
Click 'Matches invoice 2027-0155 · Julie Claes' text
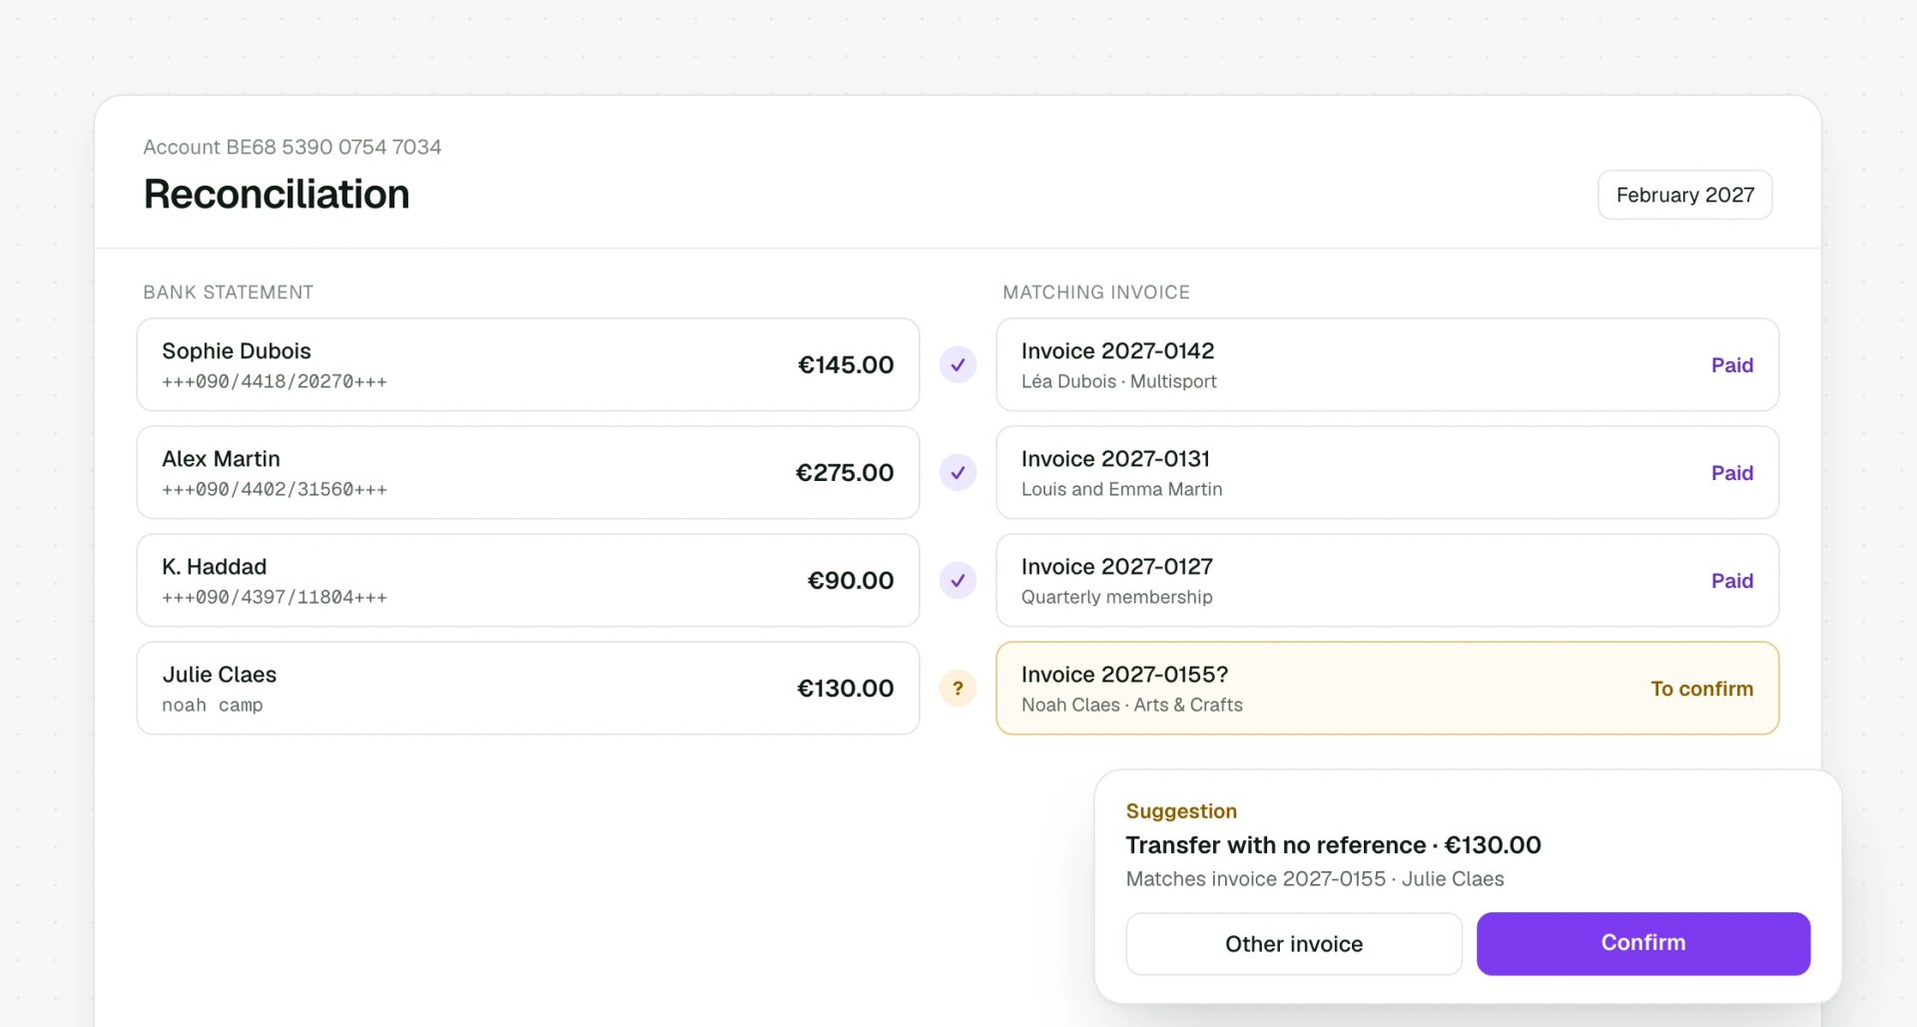[x=1315, y=879]
